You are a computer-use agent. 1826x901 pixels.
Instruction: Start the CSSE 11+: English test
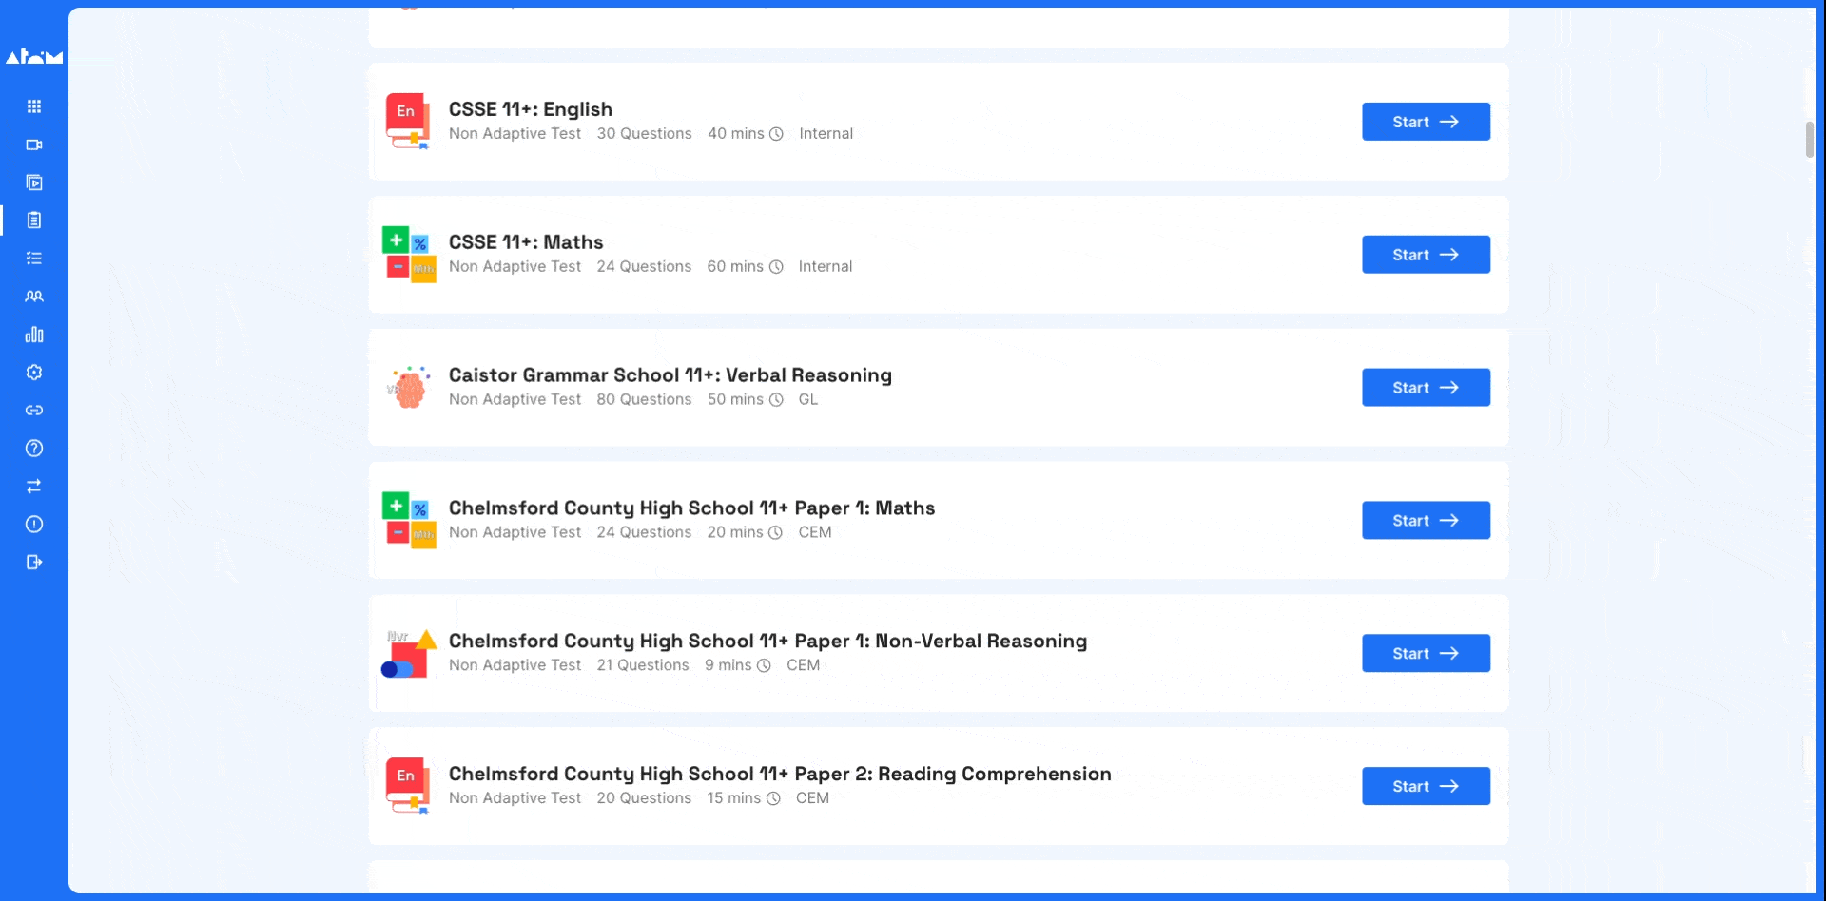(x=1426, y=122)
